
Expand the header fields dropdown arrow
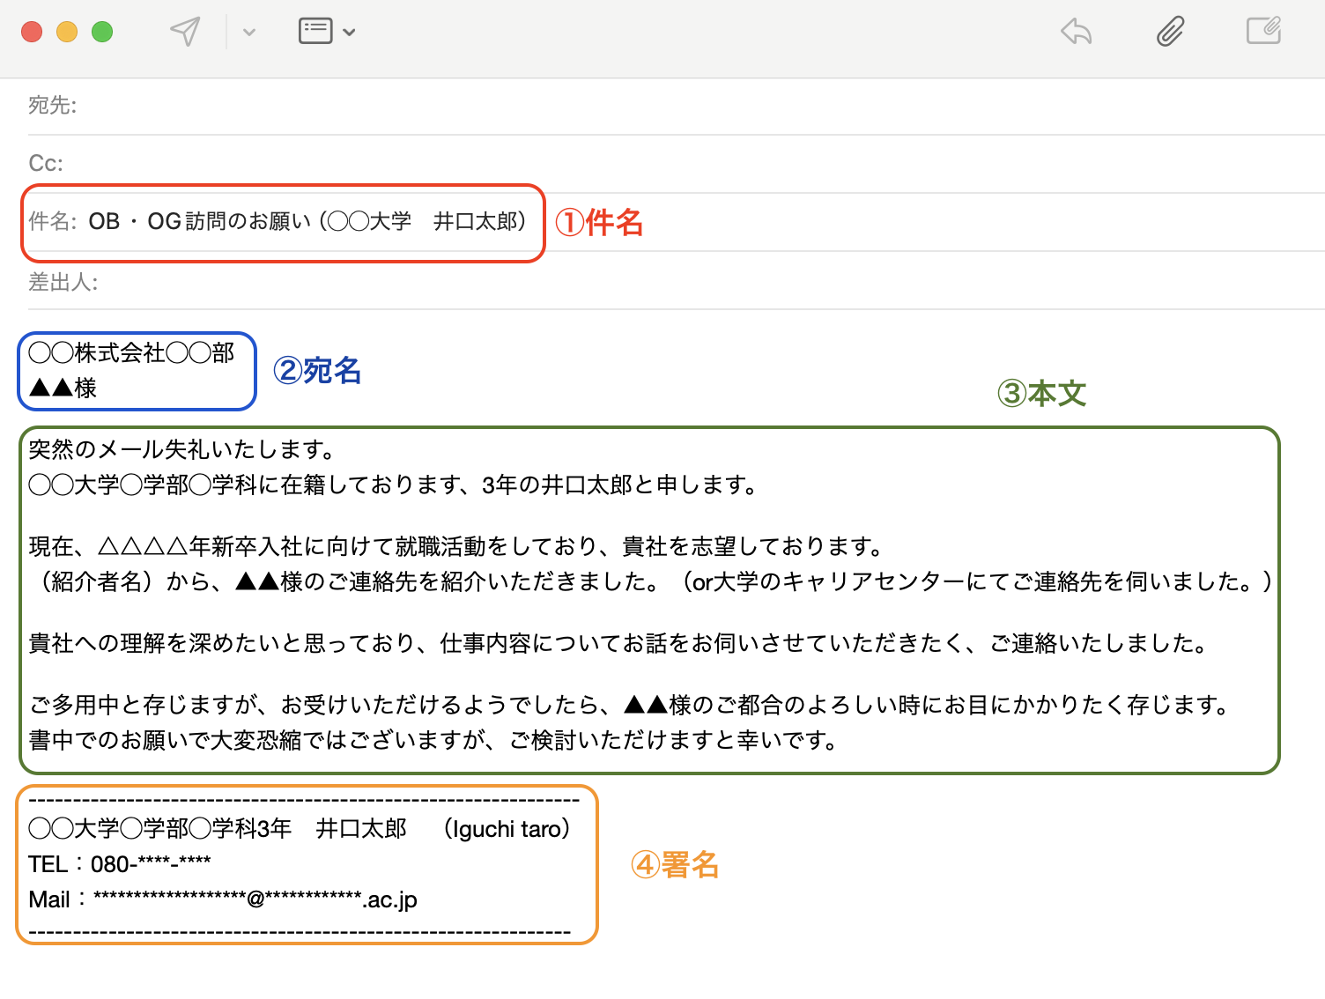pos(350,33)
